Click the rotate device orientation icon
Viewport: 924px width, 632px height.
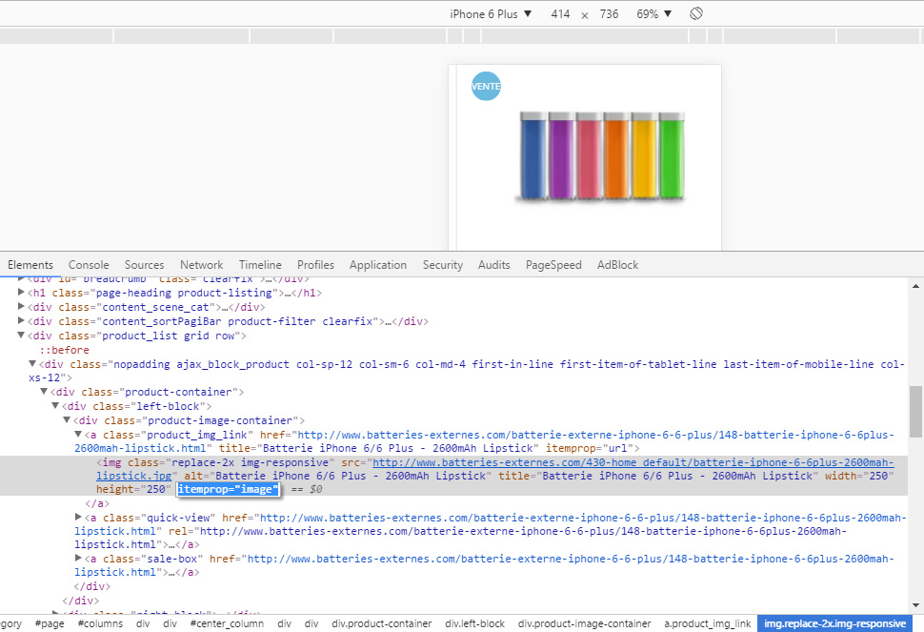[696, 13]
